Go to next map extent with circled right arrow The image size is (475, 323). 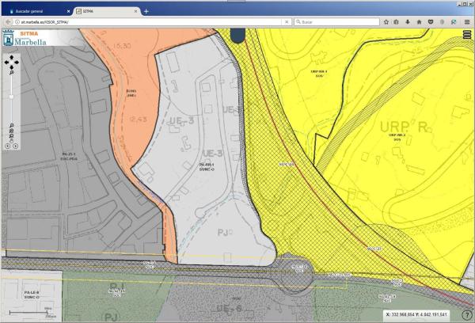pyautogui.click(x=16, y=146)
